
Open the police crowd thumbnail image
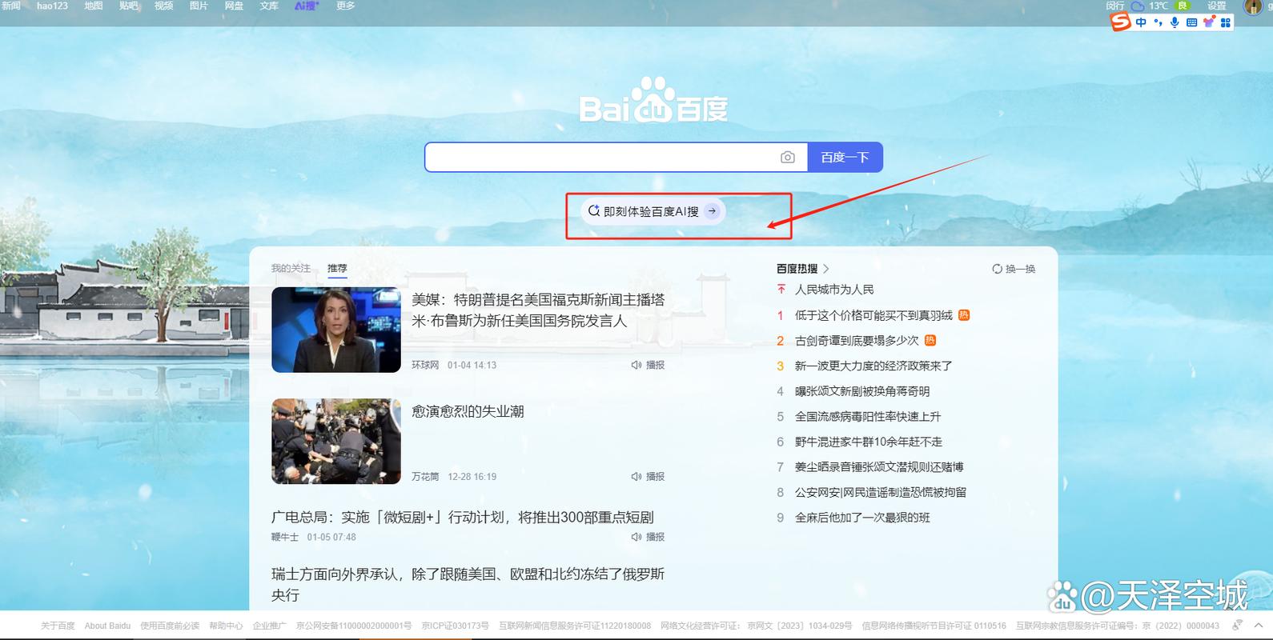click(x=336, y=442)
